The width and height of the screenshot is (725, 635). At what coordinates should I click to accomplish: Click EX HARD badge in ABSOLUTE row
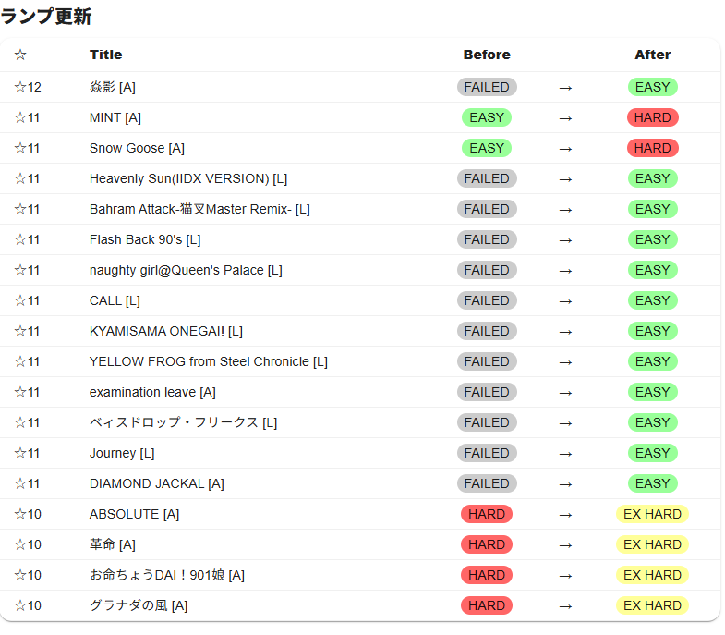click(652, 514)
